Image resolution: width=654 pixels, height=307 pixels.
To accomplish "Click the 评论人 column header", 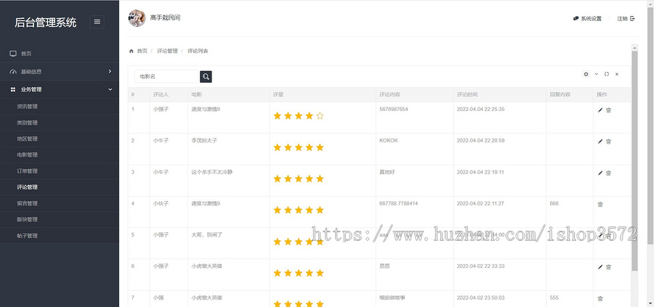I will tap(161, 94).
